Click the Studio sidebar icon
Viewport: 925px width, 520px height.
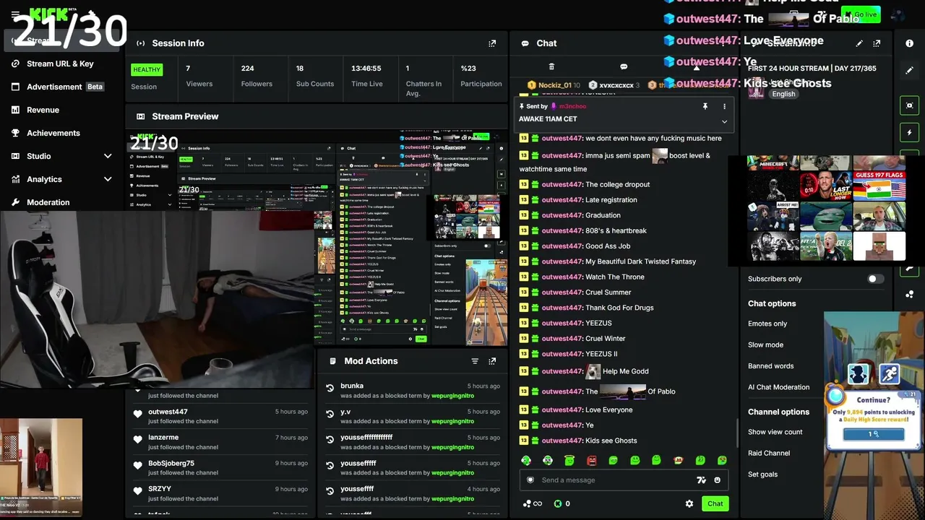15,156
